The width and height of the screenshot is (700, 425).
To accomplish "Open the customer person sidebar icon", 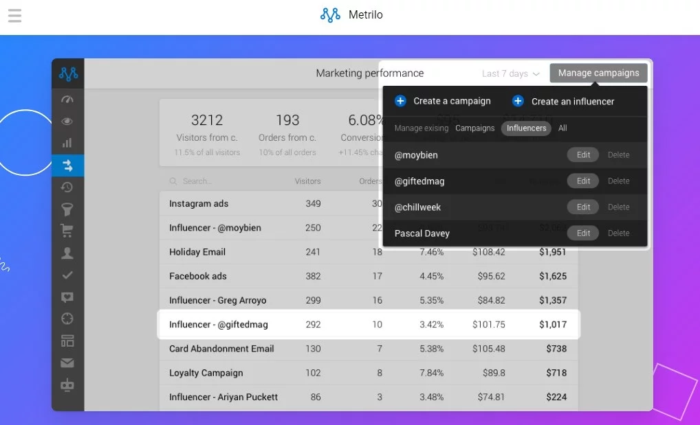I will [x=67, y=253].
